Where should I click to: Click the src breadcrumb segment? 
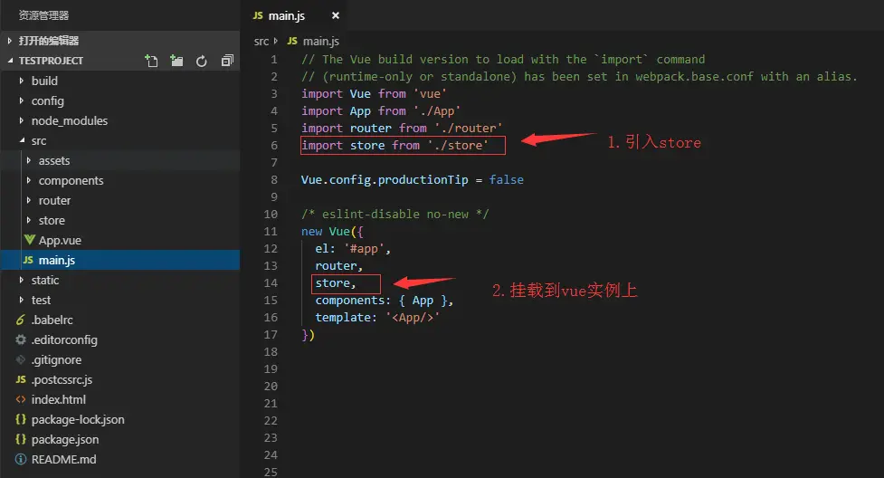coord(261,42)
